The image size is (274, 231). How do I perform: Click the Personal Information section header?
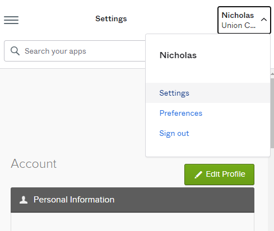point(132,200)
